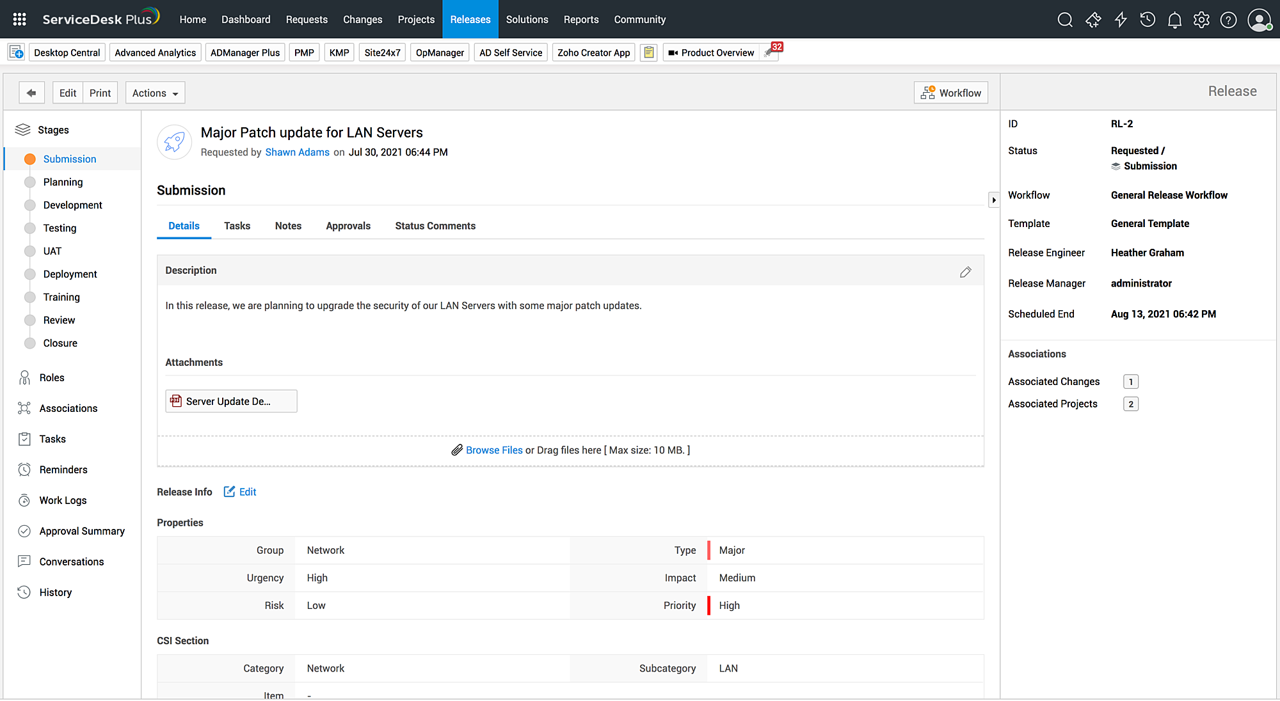Screen dimensions: 1280x701
Task: Select the Closure stage
Action: (x=60, y=343)
